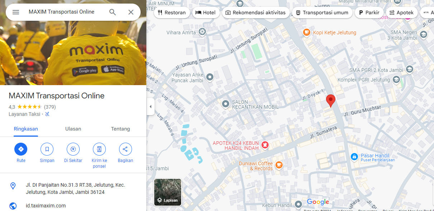Click the MAXIM Transportasi Online place title
Screen dimensions: 434x211
point(57,96)
